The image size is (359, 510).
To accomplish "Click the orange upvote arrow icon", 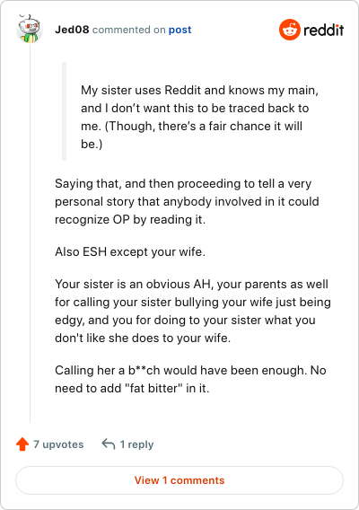I will click(x=22, y=444).
